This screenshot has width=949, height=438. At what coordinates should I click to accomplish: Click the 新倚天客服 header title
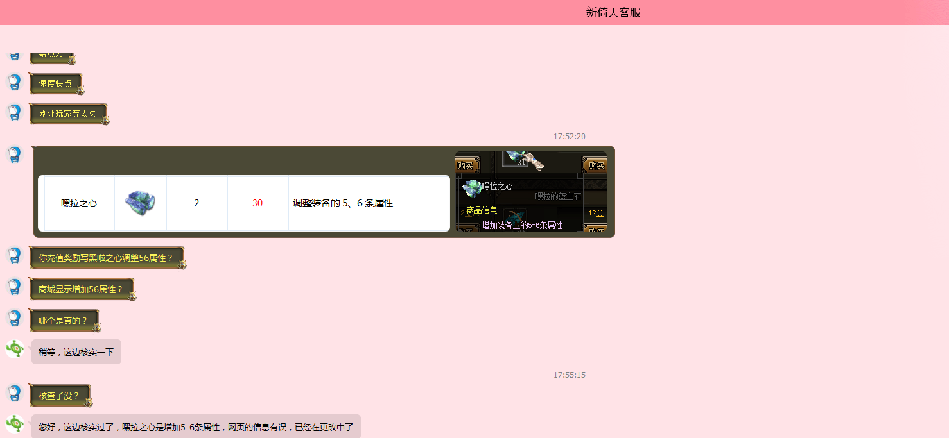(x=613, y=12)
